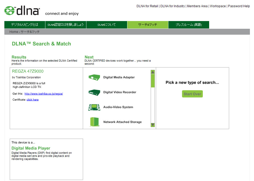Open the toshiba.co.jp/regza link

[x=44, y=94]
